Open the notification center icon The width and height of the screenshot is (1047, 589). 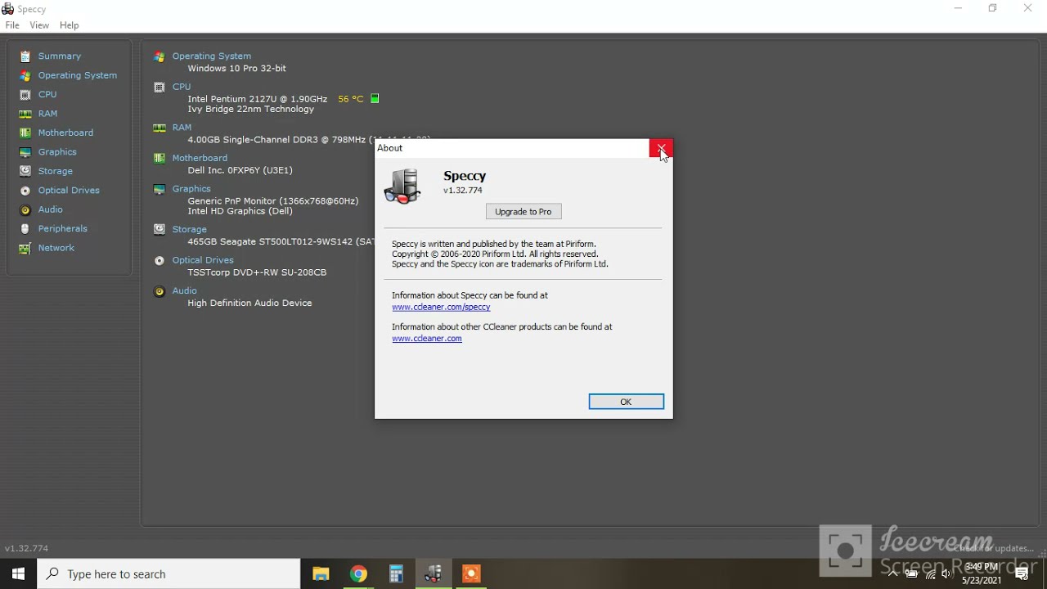pyautogui.click(x=1022, y=574)
